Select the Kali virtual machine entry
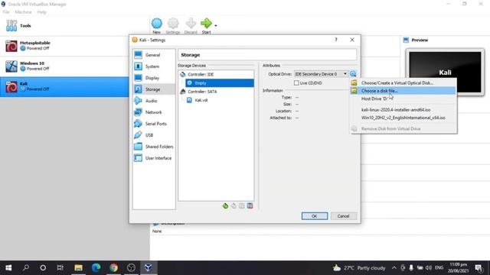The height and width of the screenshot is (275, 490). (64, 86)
